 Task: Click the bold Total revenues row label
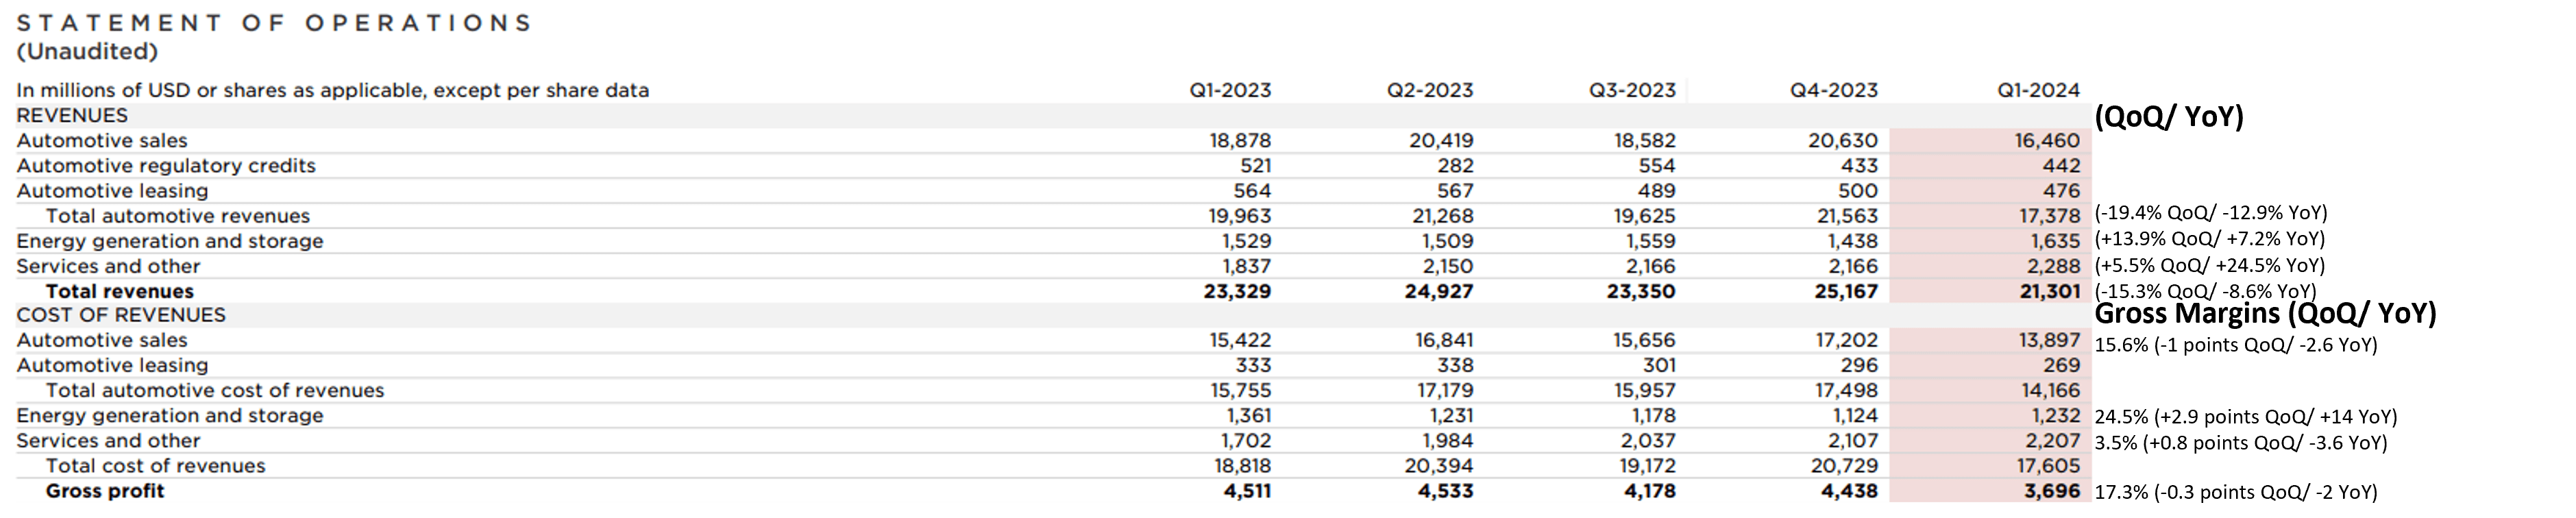click(x=120, y=291)
